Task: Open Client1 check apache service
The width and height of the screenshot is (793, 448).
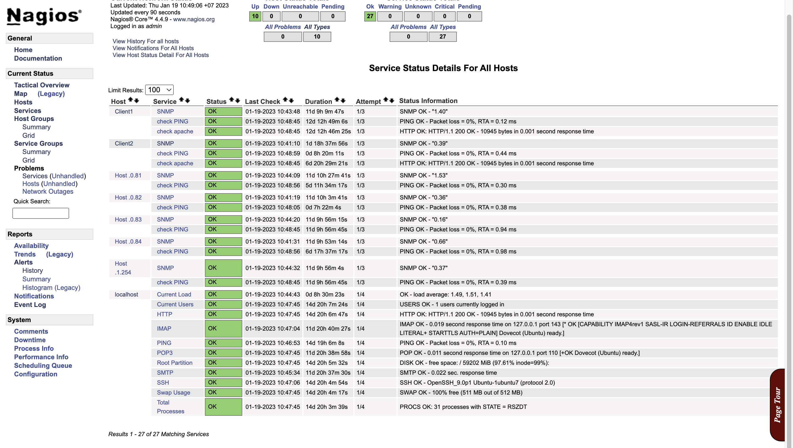Action: point(175,131)
